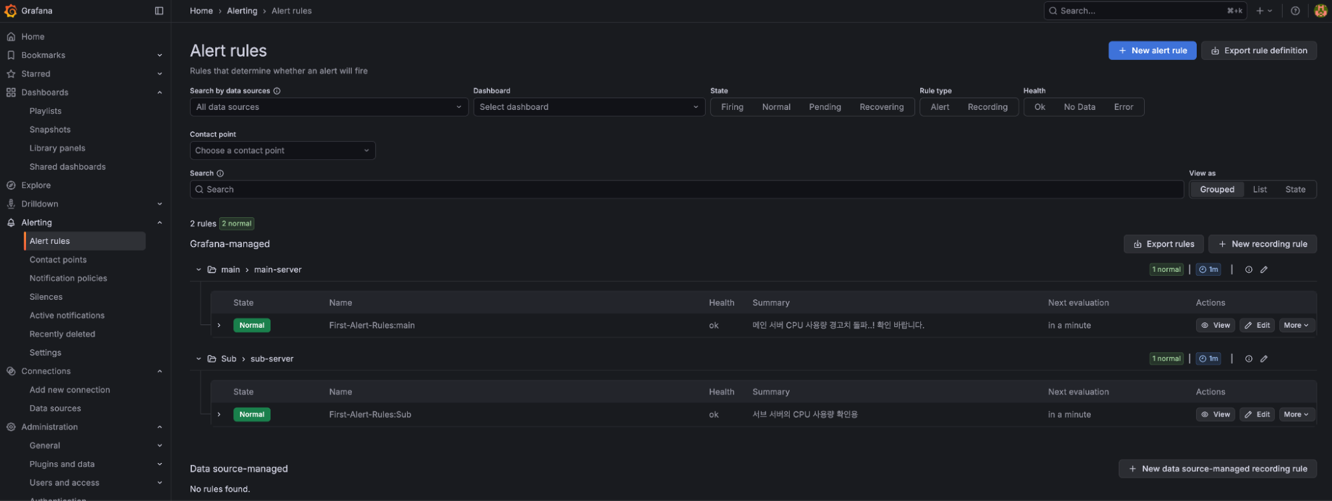Click the info icon next to Search label
The height and width of the screenshot is (501, 1332).
click(221, 173)
